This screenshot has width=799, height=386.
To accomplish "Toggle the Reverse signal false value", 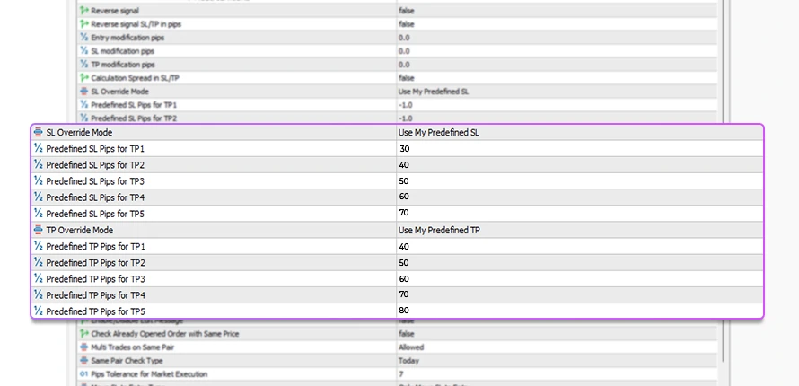I will coord(407,11).
